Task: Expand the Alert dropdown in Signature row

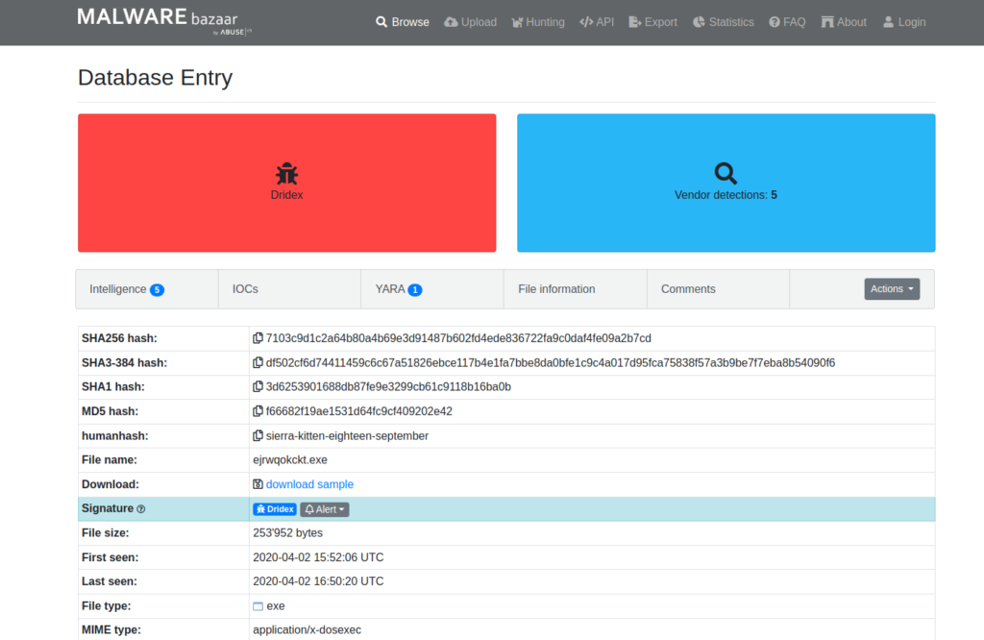Action: [325, 509]
